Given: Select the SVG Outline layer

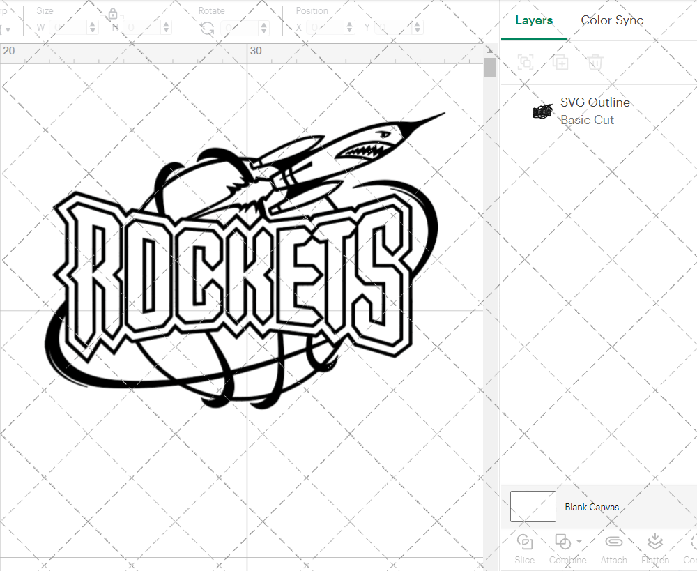Looking at the screenshot, I should [x=595, y=102].
